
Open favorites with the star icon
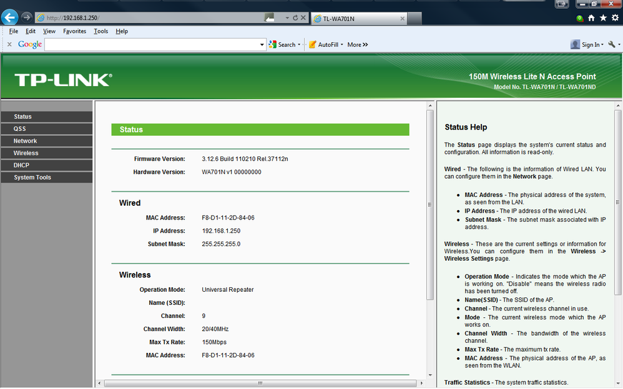coord(603,18)
